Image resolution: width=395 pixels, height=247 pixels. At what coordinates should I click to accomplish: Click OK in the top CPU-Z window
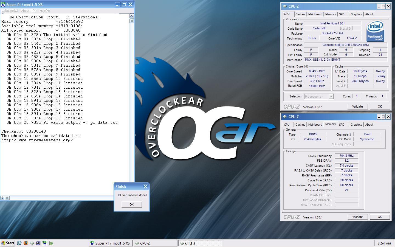point(380,106)
